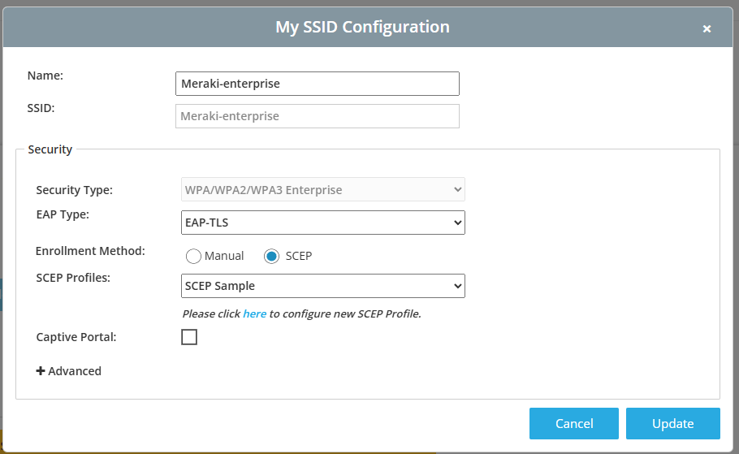Screen dimensions: 739x454
Task: Click the disabled SSID input field
Action: (x=318, y=116)
